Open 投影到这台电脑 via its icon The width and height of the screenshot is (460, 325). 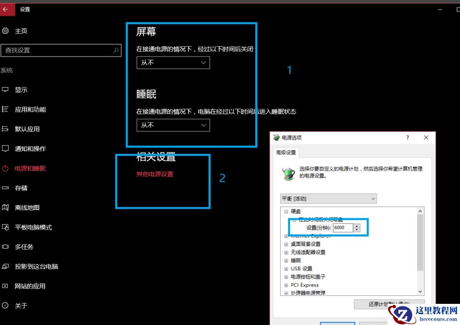pyautogui.click(x=6, y=266)
